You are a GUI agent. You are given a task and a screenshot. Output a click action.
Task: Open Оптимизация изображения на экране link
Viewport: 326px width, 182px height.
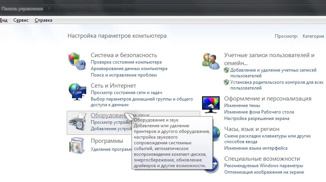264,172
